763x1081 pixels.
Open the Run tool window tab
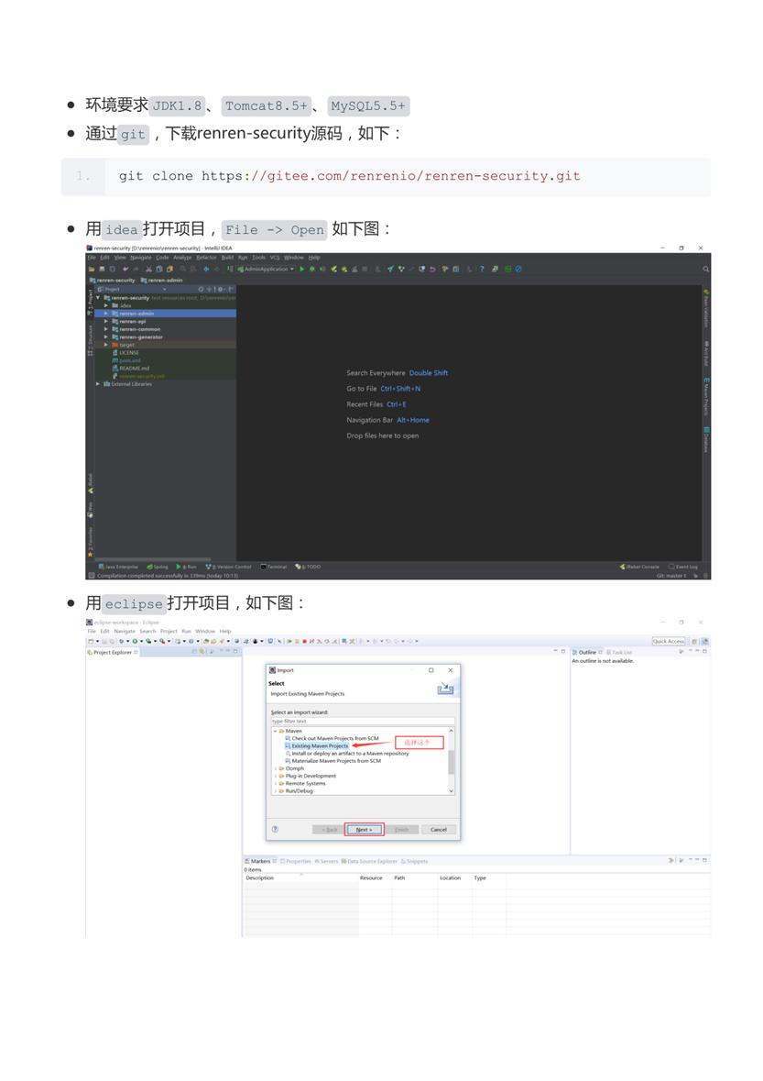click(x=187, y=567)
